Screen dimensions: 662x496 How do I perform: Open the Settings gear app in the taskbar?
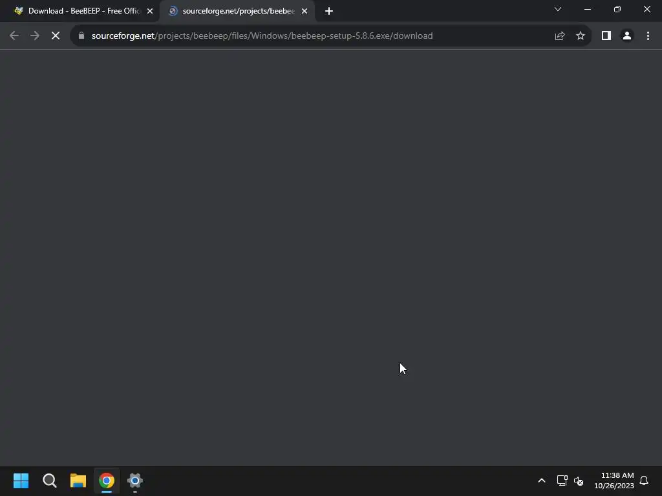134,480
